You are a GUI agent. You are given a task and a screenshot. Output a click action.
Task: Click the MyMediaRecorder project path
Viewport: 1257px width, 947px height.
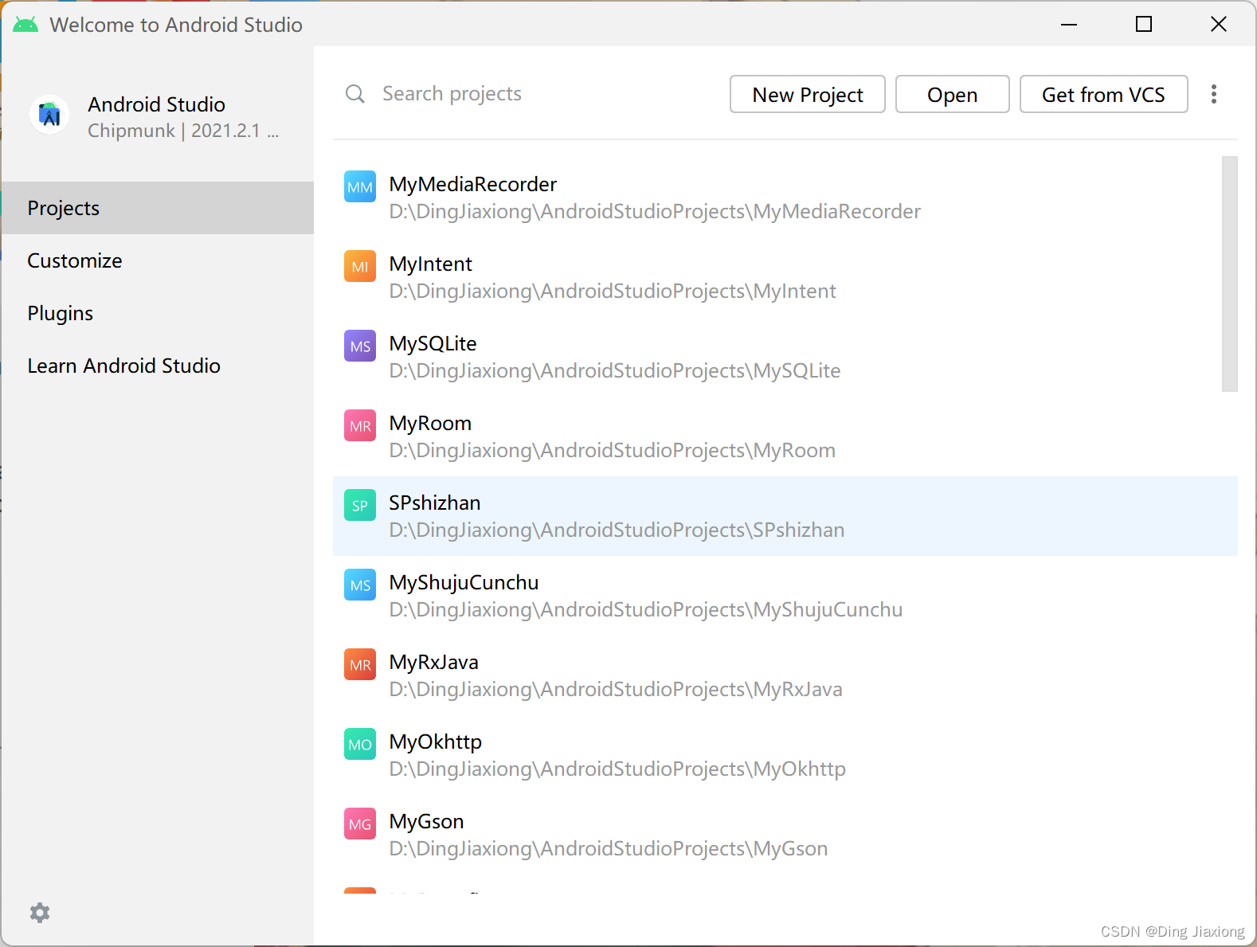point(655,212)
